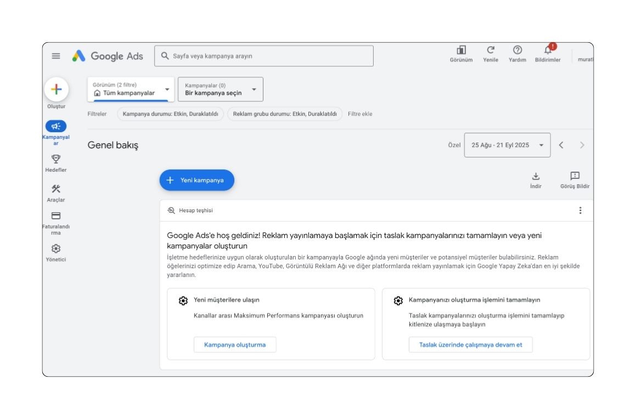The height and width of the screenshot is (419, 636).
Task: Open the Yönetici settings icon
Action: (55, 248)
